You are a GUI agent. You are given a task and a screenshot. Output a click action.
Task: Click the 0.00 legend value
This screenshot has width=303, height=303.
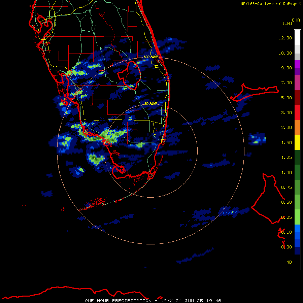coord(287,247)
